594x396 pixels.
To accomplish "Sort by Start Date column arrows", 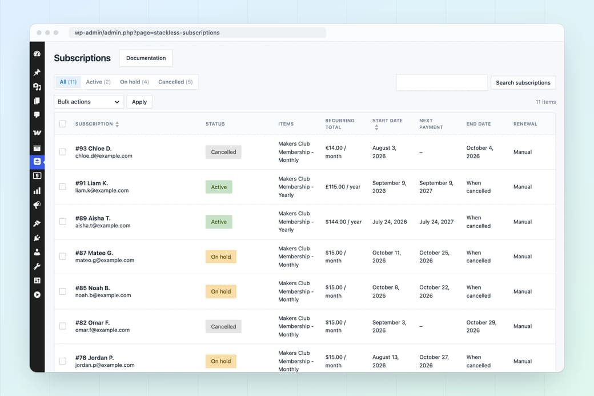I will click(x=376, y=127).
